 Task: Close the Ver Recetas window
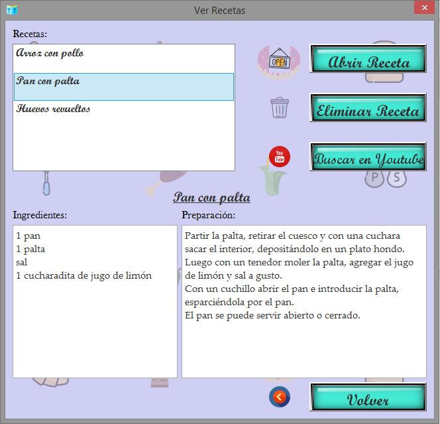coord(424,7)
